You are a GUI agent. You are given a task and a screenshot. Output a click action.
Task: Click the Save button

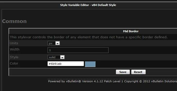point(123,72)
